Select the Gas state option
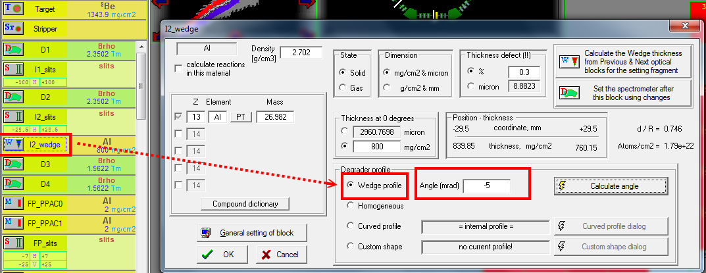Image resolution: width=706 pixels, height=273 pixels. point(342,87)
